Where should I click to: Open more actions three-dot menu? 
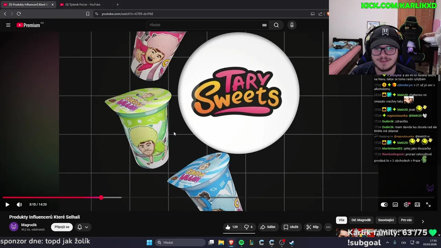328,227
